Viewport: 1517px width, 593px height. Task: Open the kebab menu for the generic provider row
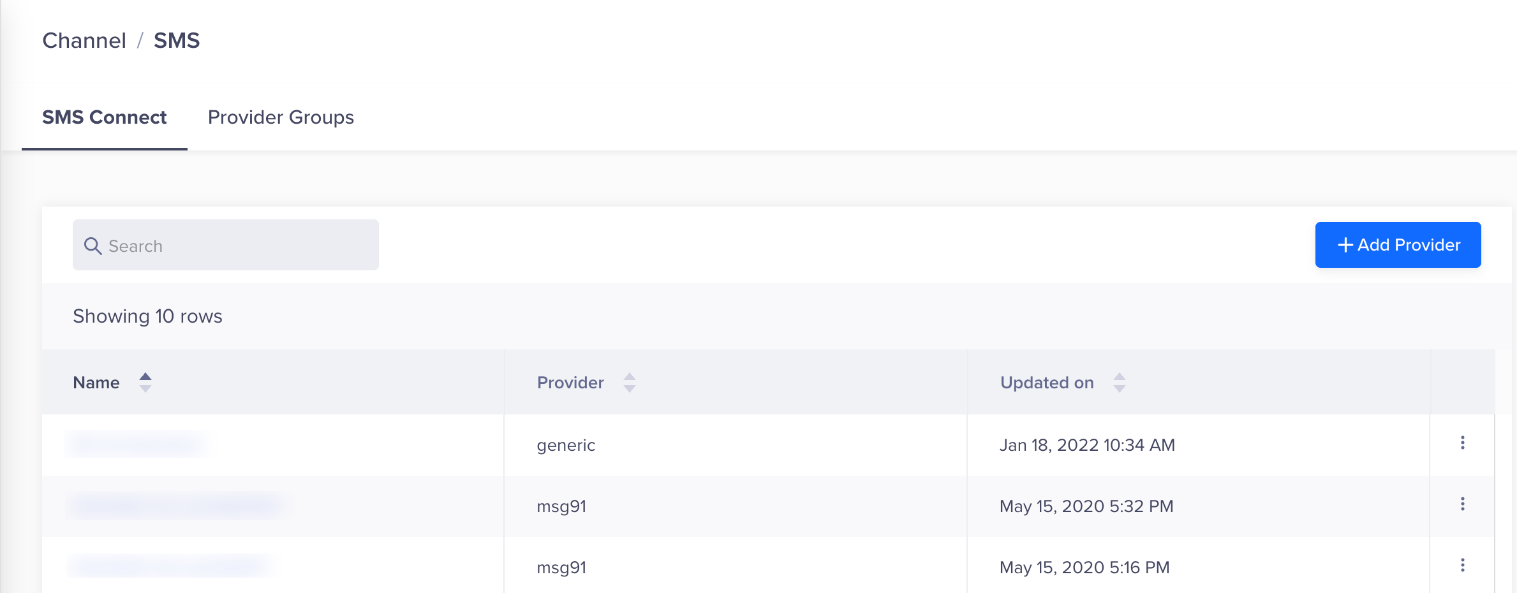click(x=1462, y=443)
